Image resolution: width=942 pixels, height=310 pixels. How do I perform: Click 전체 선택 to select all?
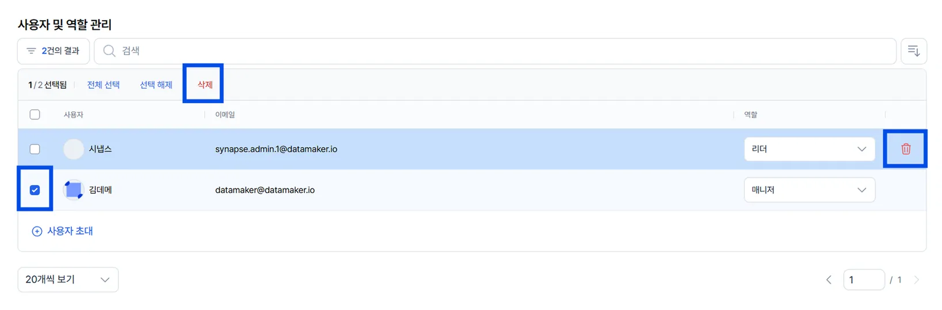[x=103, y=85]
